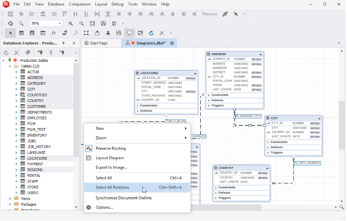Open the Layout menu
Image resolution: width=347 pixels, height=221 pixels.
(101, 4)
